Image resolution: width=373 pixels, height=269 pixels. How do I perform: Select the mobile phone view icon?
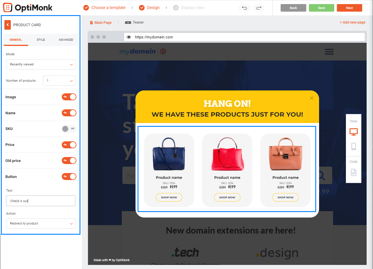(x=353, y=146)
